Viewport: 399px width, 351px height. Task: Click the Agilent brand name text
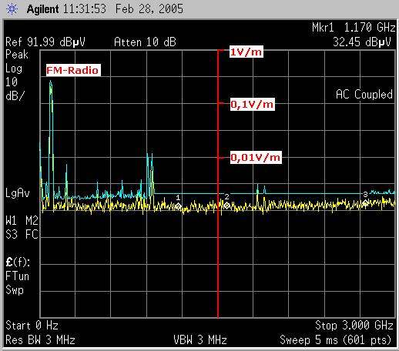pos(43,9)
